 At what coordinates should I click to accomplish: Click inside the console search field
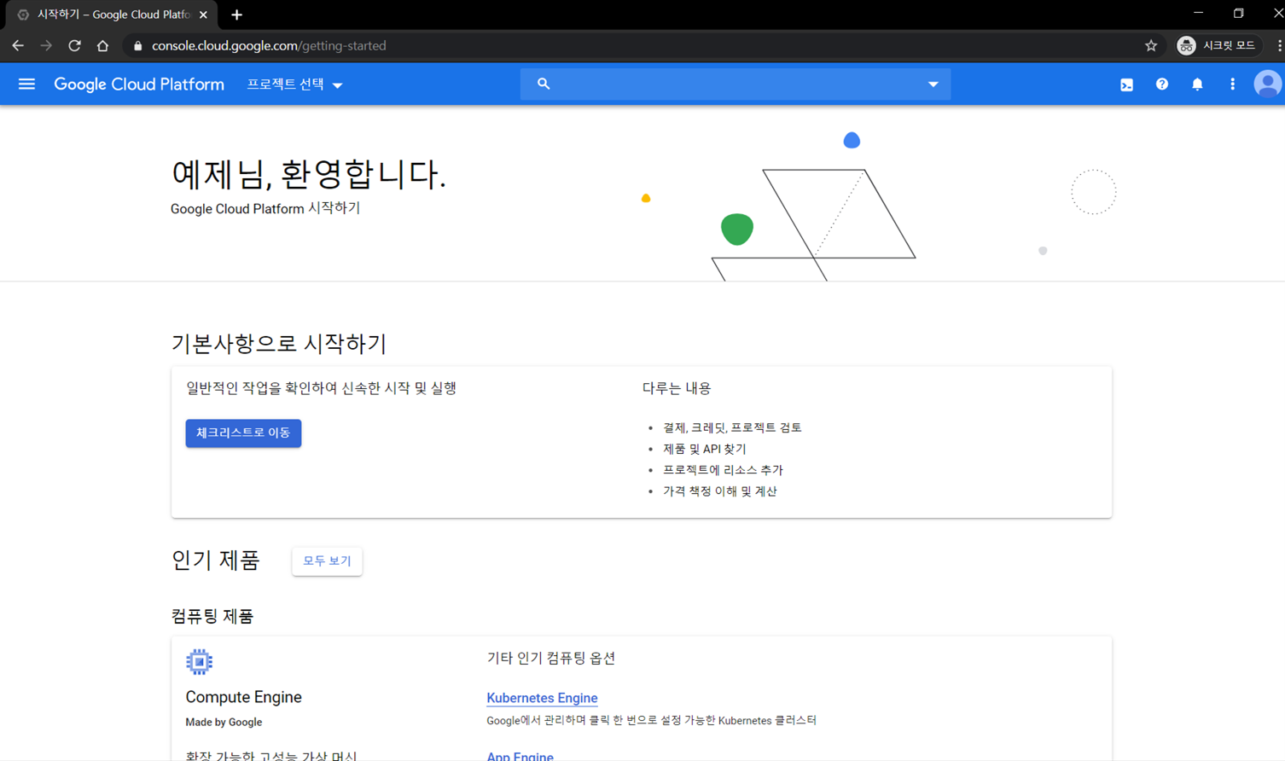click(x=736, y=84)
